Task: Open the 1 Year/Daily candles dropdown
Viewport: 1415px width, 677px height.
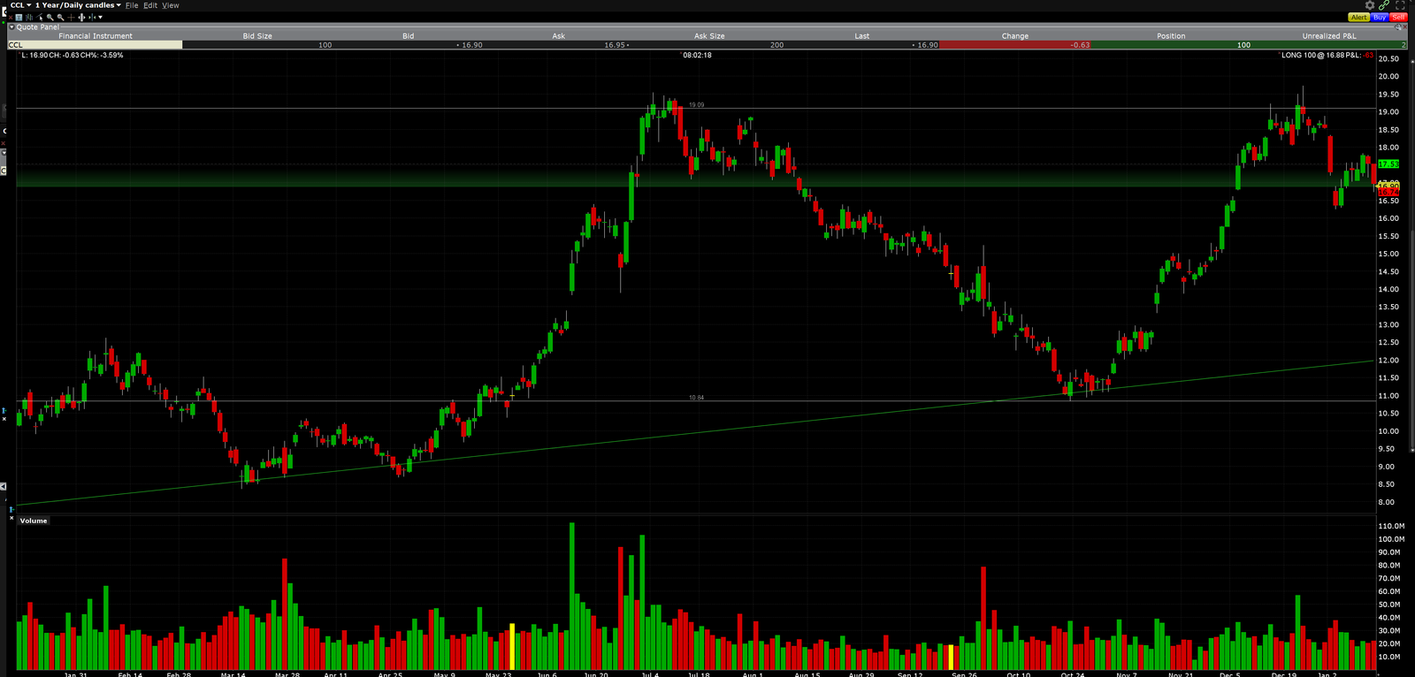Action: pyautogui.click(x=78, y=5)
